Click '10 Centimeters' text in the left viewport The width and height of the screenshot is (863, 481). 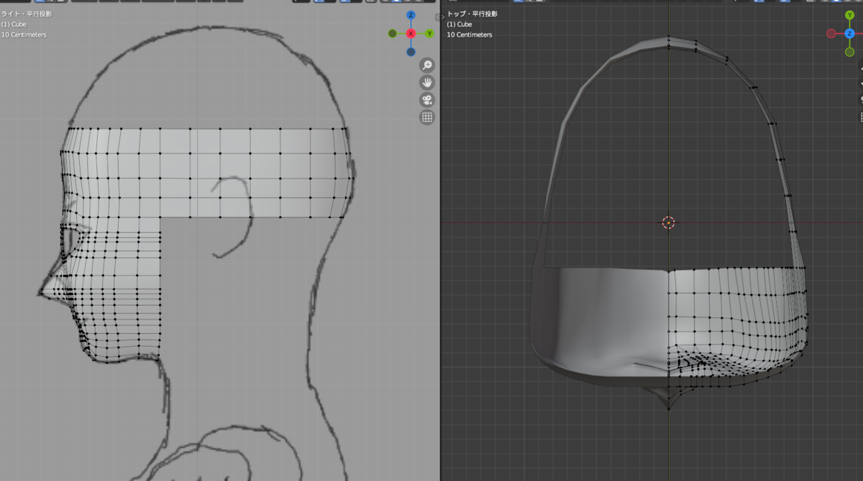pos(24,34)
